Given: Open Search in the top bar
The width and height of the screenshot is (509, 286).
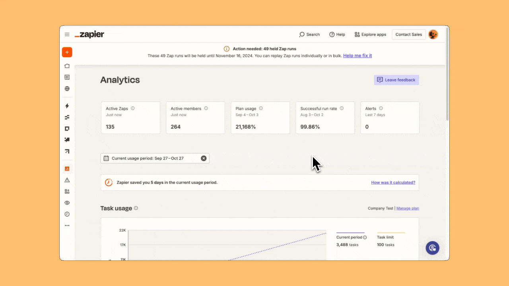Looking at the screenshot, I should 309,35.
